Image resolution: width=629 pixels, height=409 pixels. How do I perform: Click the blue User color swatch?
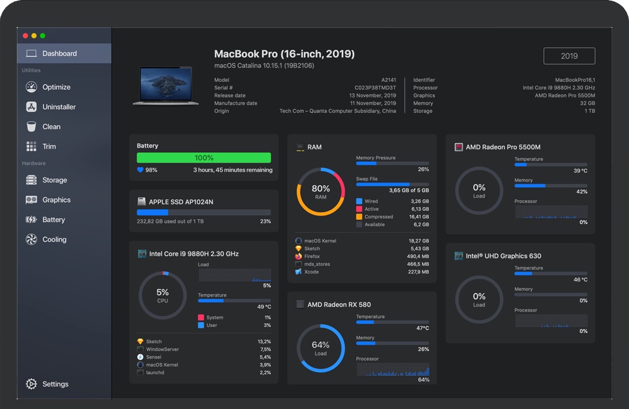[201, 325]
